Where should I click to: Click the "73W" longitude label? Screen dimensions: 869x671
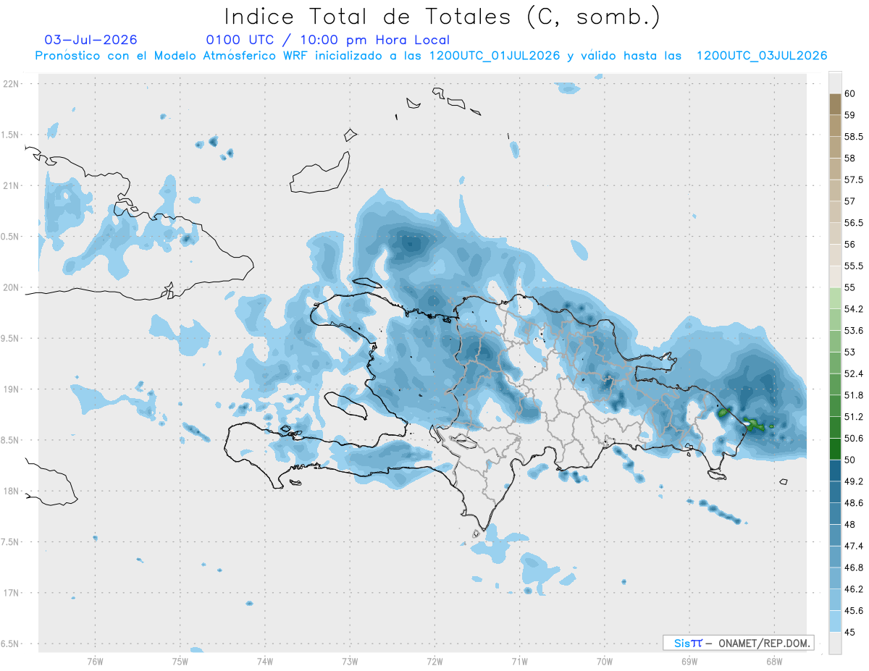(350, 661)
